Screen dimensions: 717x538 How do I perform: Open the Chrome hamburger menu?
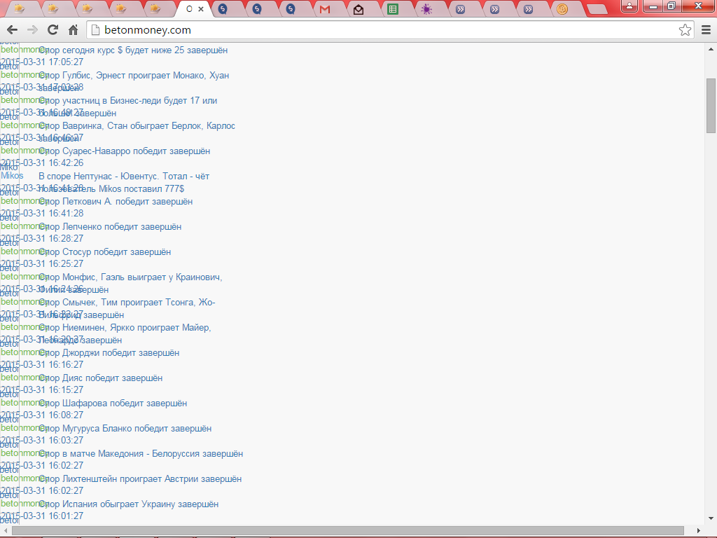pos(706,30)
